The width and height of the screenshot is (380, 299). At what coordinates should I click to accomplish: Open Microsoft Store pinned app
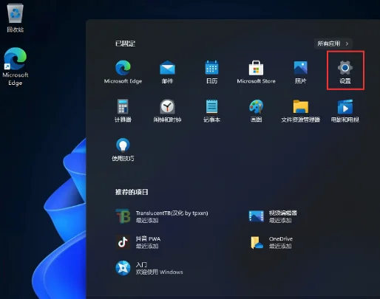click(x=256, y=72)
